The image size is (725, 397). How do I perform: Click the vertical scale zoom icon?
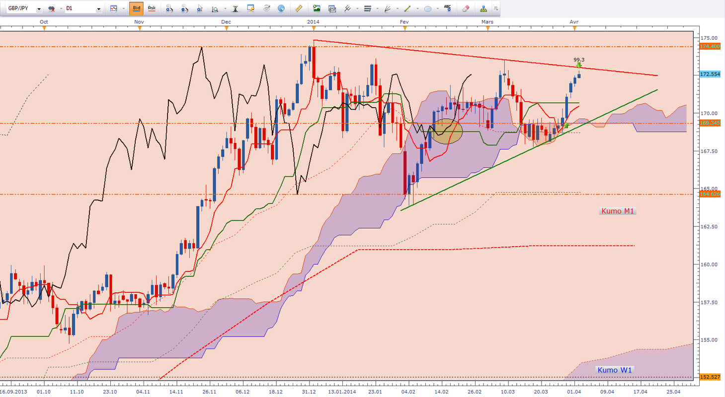215,8
